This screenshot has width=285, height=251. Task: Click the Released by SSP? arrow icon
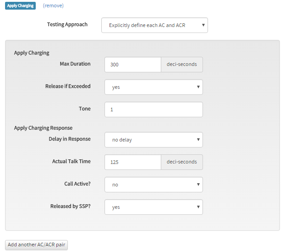198,207
